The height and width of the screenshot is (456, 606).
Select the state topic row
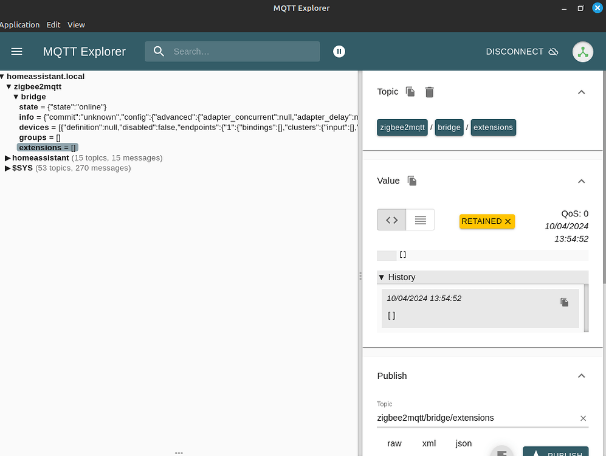coord(63,107)
